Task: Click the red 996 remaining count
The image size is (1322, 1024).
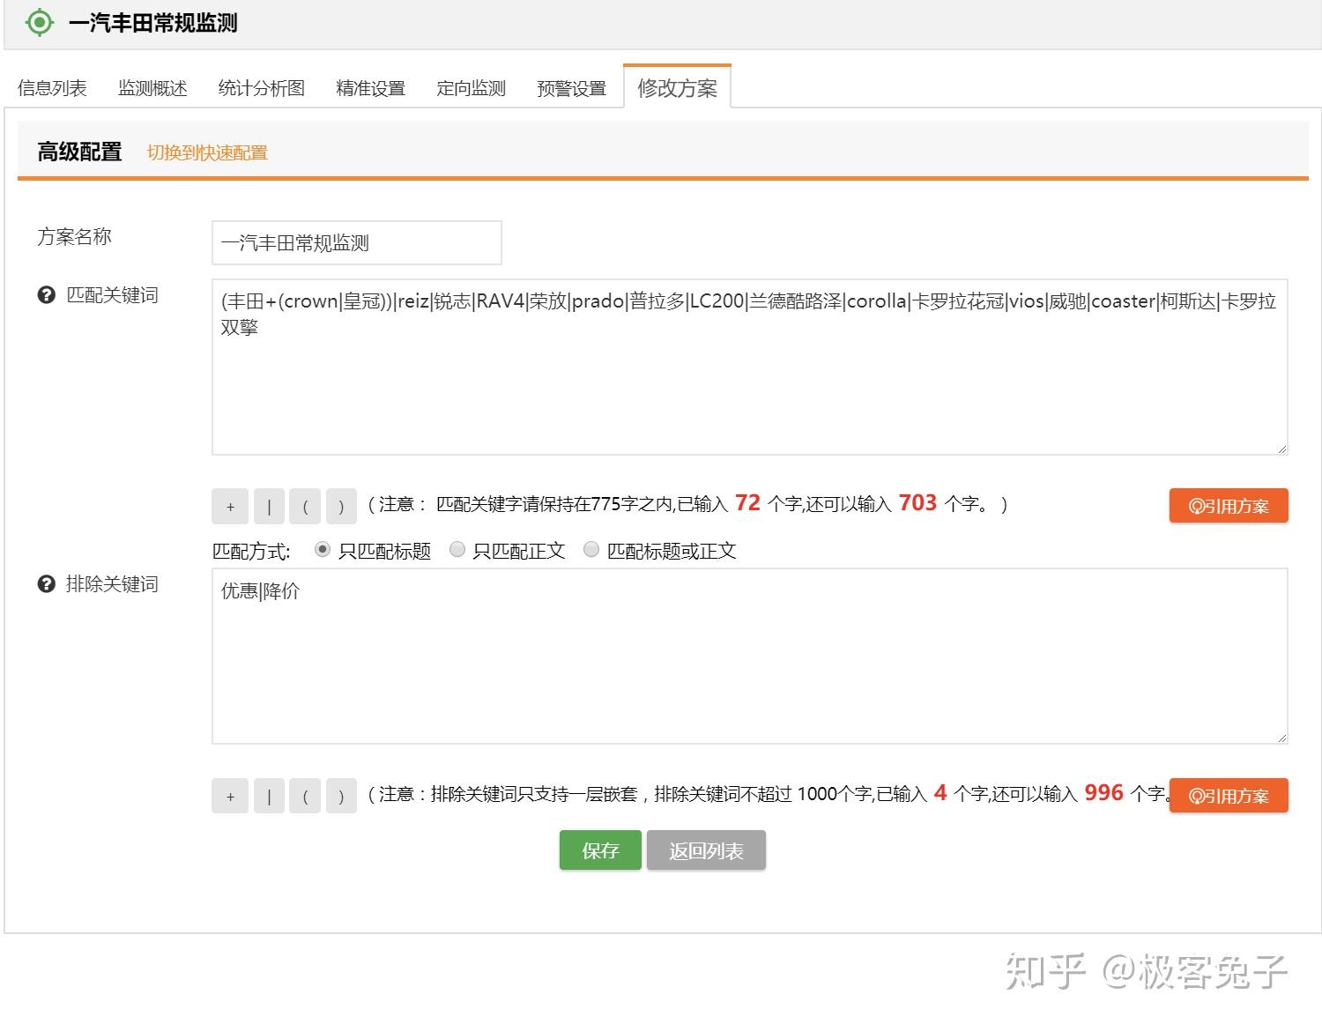Action: click(1103, 792)
